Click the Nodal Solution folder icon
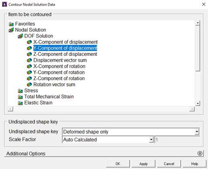The height and width of the screenshot is (169, 208). (11, 30)
